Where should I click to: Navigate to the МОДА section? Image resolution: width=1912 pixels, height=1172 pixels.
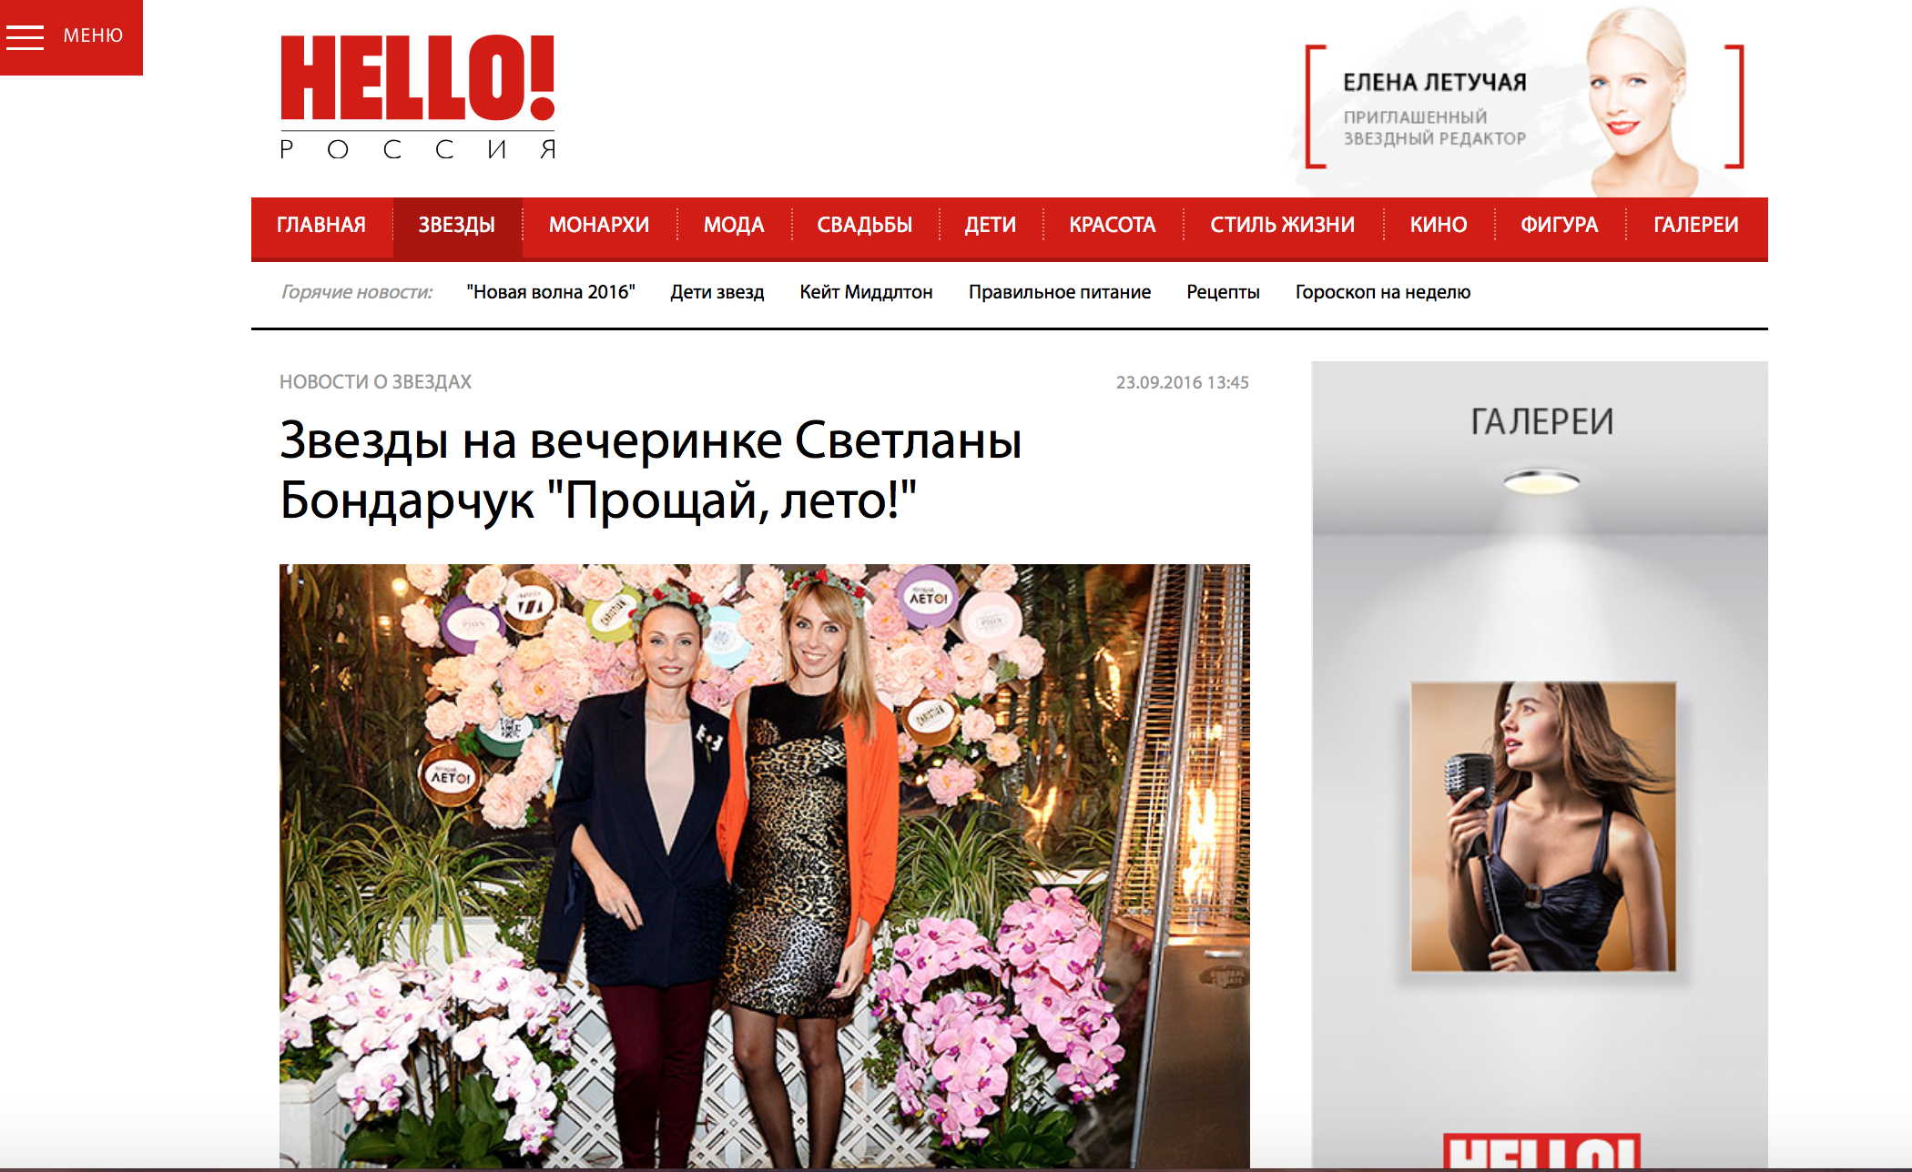[734, 225]
